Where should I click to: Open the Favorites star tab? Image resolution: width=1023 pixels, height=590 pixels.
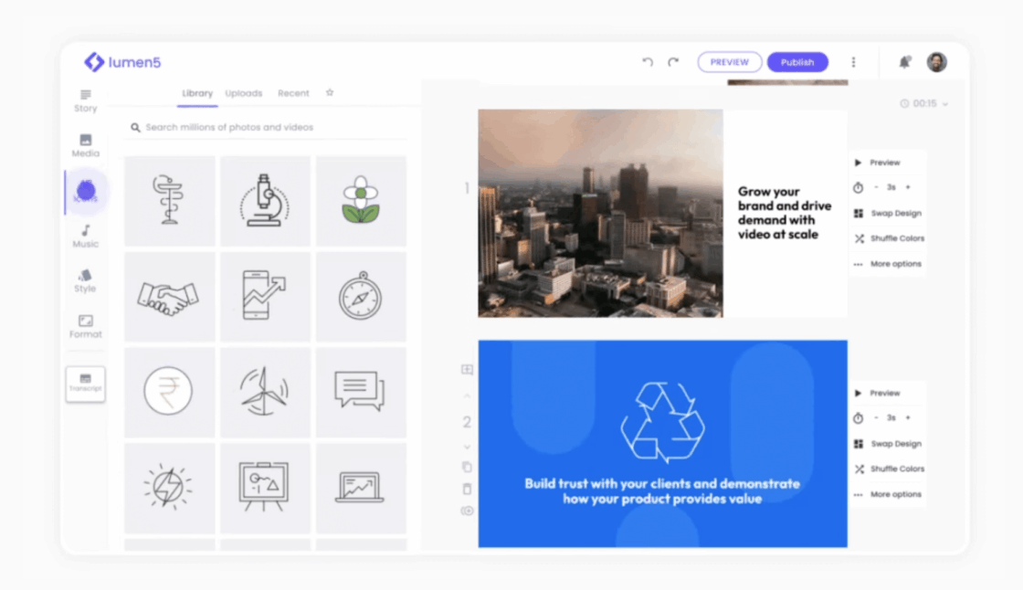pos(330,93)
